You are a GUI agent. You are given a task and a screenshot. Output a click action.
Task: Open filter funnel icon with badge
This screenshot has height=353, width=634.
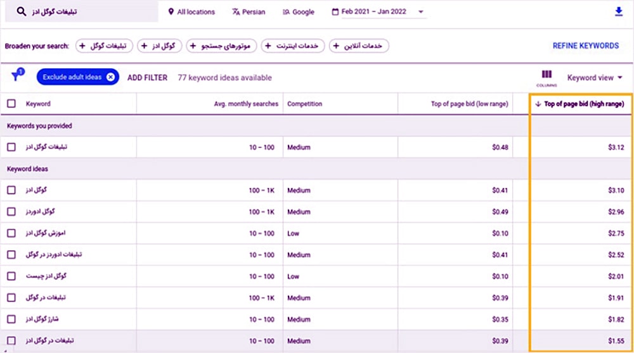coord(17,75)
